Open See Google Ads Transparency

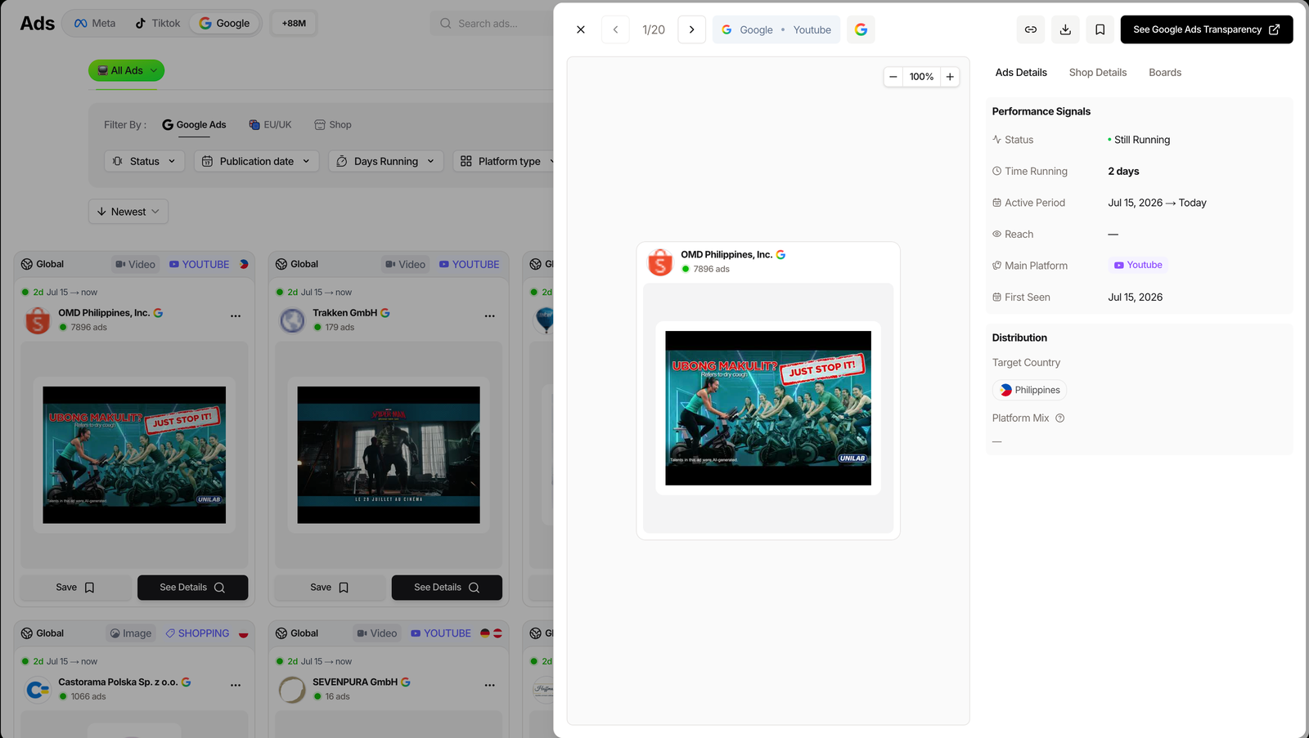click(1207, 29)
